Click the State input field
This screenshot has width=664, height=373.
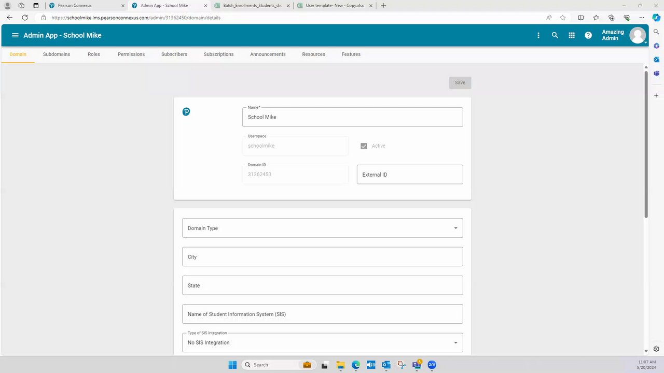(322, 285)
